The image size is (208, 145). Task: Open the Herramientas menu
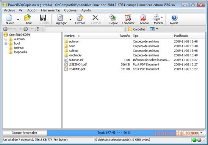[51, 10]
